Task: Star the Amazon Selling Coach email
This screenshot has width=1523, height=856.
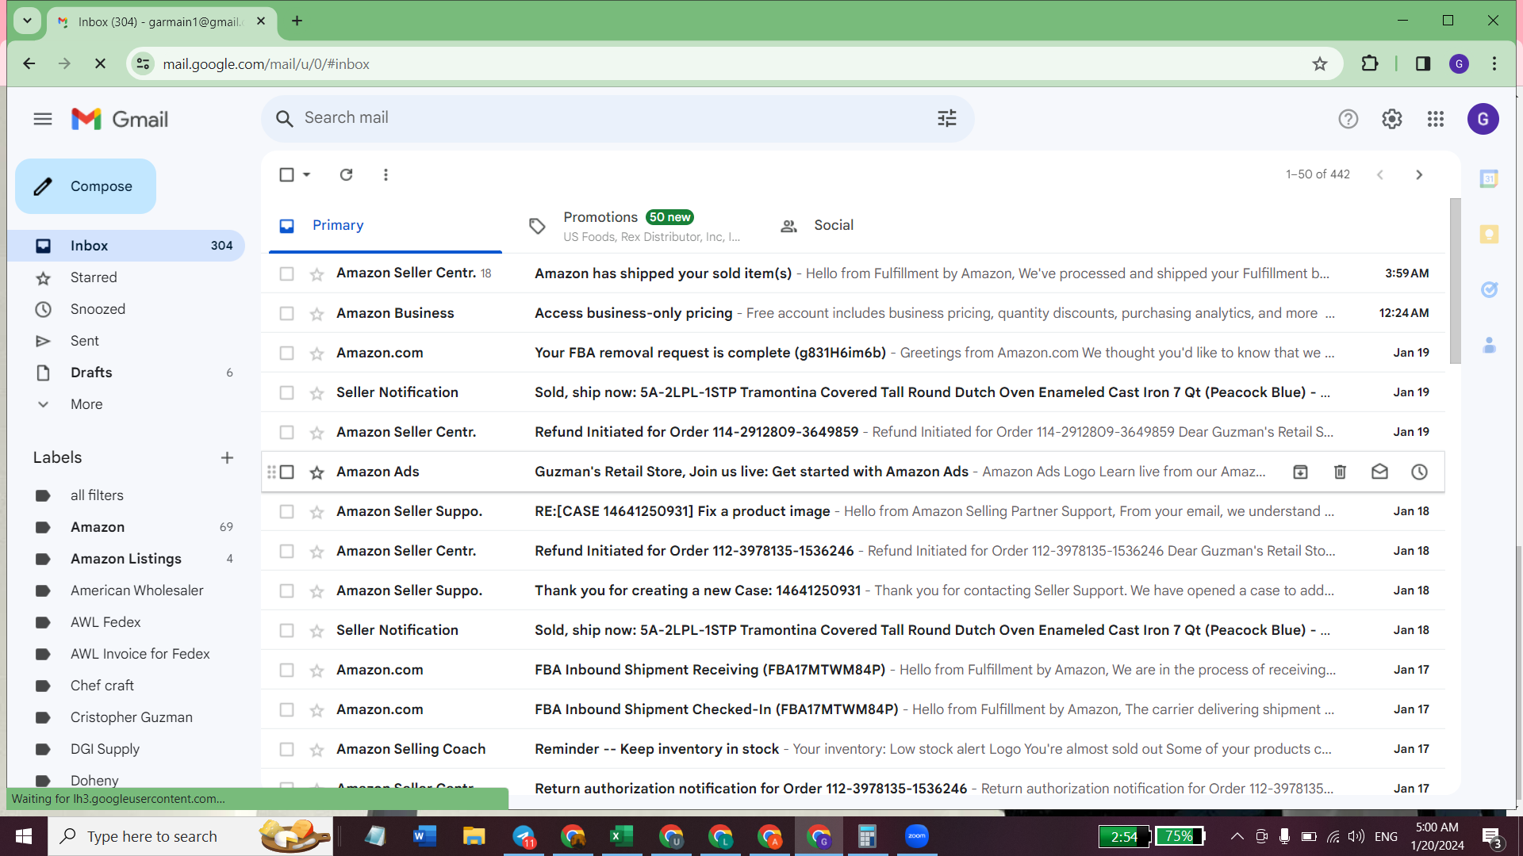Action: pyautogui.click(x=316, y=750)
